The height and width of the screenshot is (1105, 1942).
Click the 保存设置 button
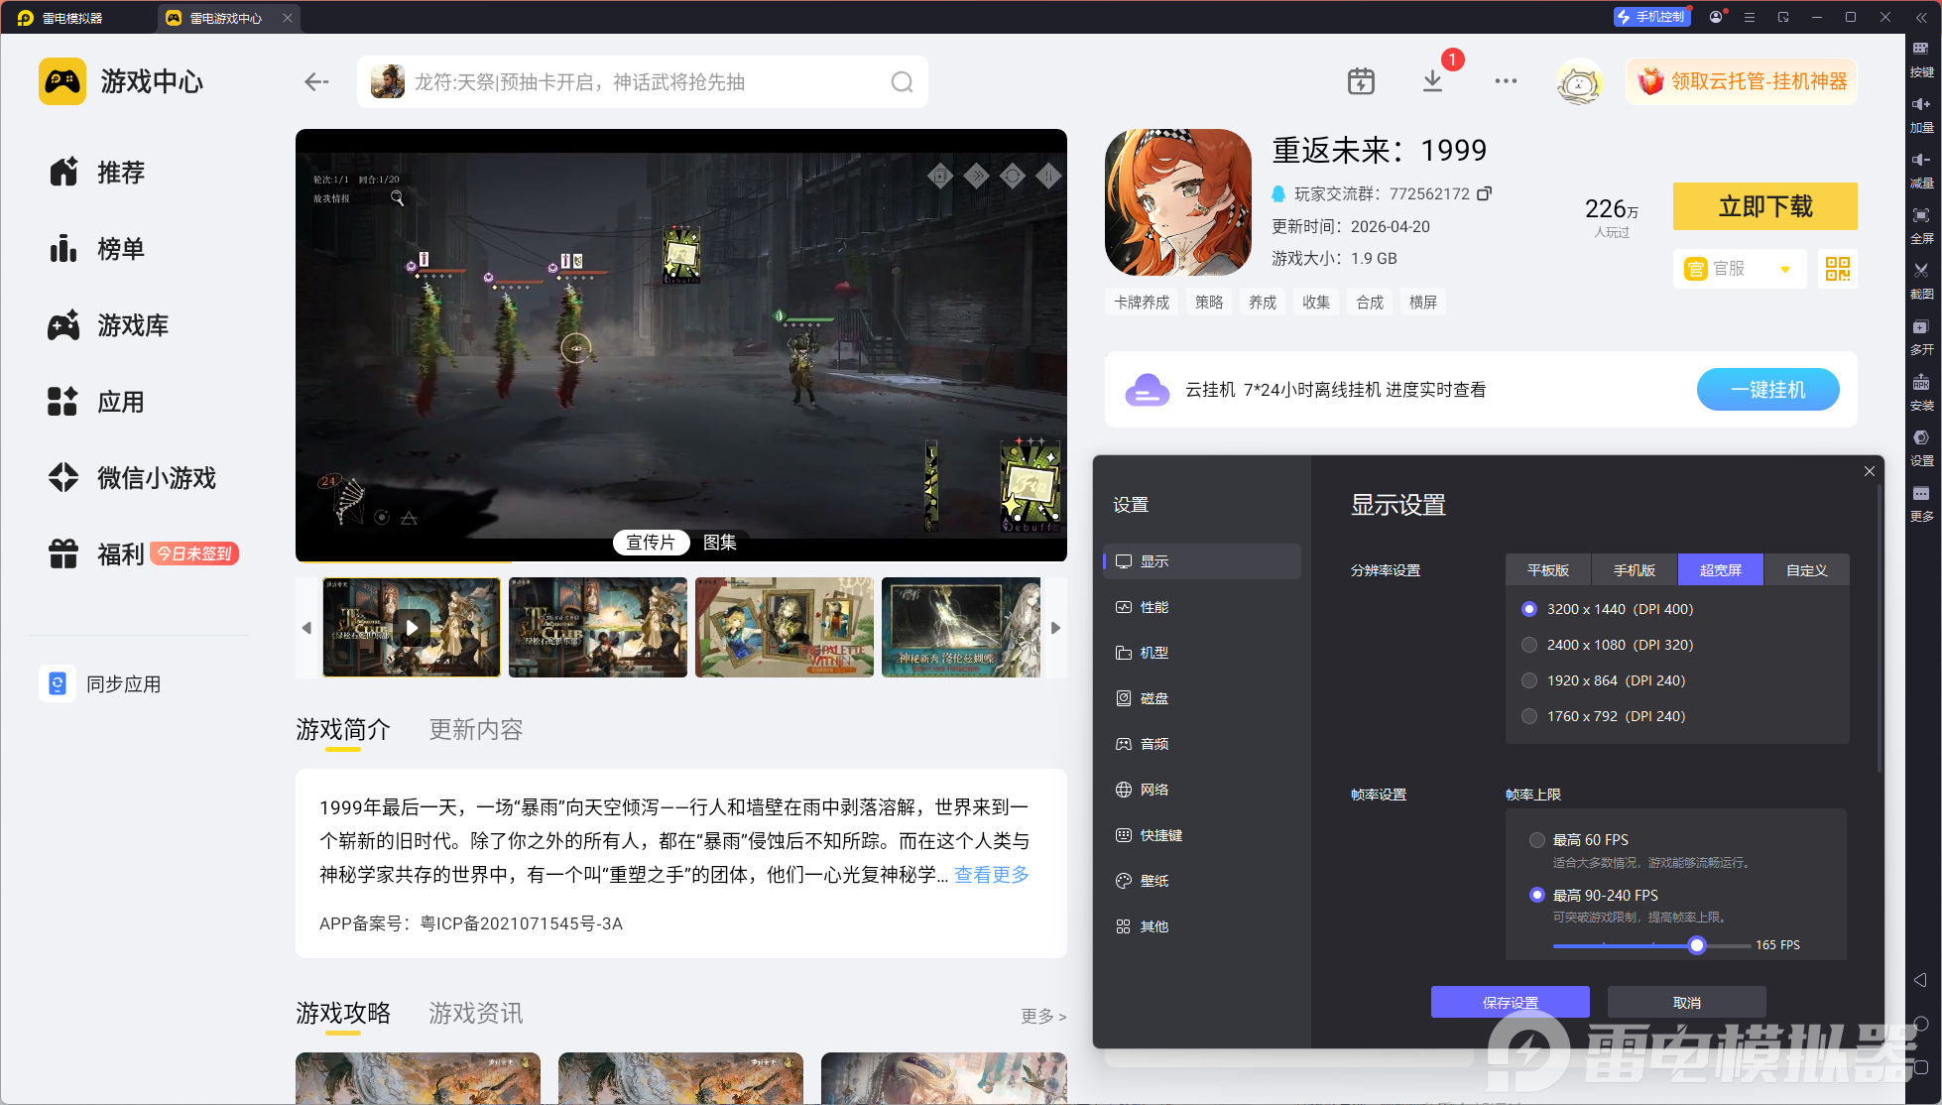coord(1510,1002)
